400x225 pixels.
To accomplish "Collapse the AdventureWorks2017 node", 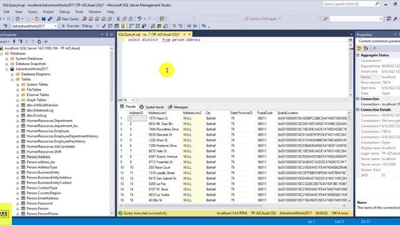I will coord(7,69).
